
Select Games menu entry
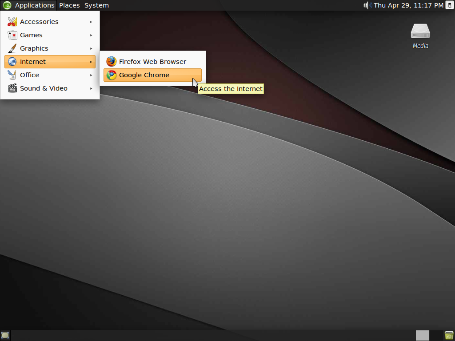tap(50, 35)
